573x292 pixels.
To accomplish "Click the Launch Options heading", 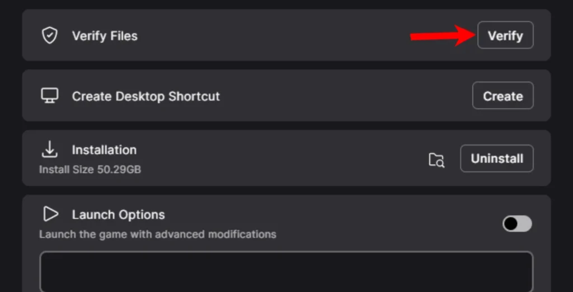I will [118, 214].
